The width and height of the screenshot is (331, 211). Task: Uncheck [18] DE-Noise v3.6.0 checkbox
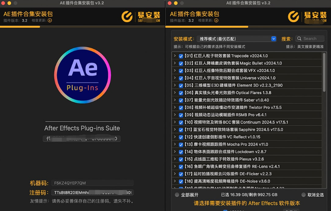(181, 181)
